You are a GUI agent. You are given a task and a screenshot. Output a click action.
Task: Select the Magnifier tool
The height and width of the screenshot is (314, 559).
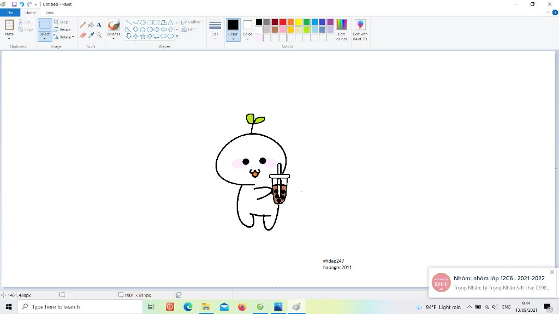pyautogui.click(x=99, y=35)
